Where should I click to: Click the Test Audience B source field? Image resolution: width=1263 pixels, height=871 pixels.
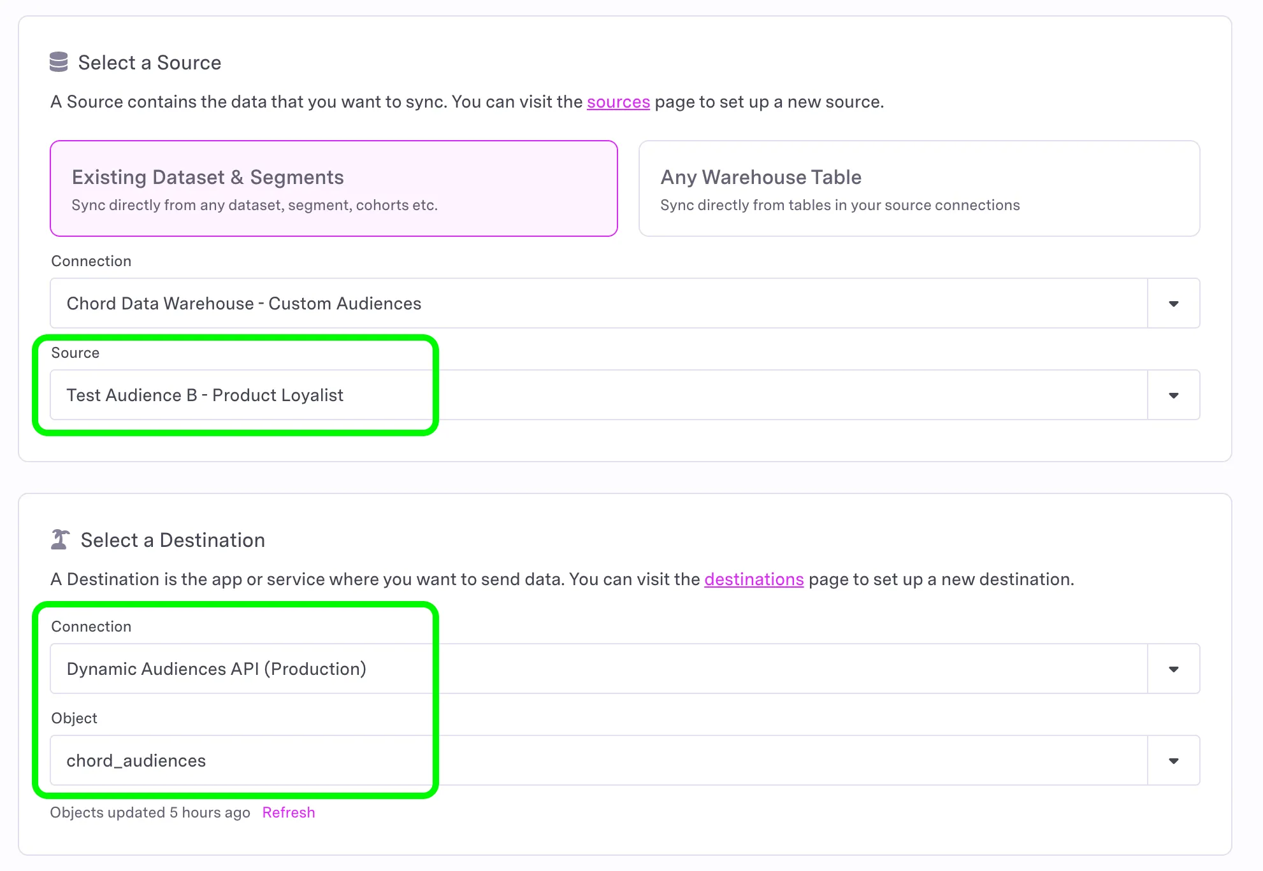[599, 395]
